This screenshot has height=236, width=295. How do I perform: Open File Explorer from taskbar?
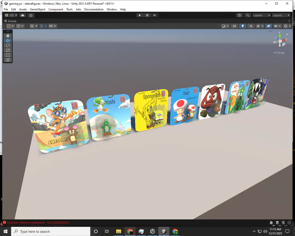(x=119, y=231)
